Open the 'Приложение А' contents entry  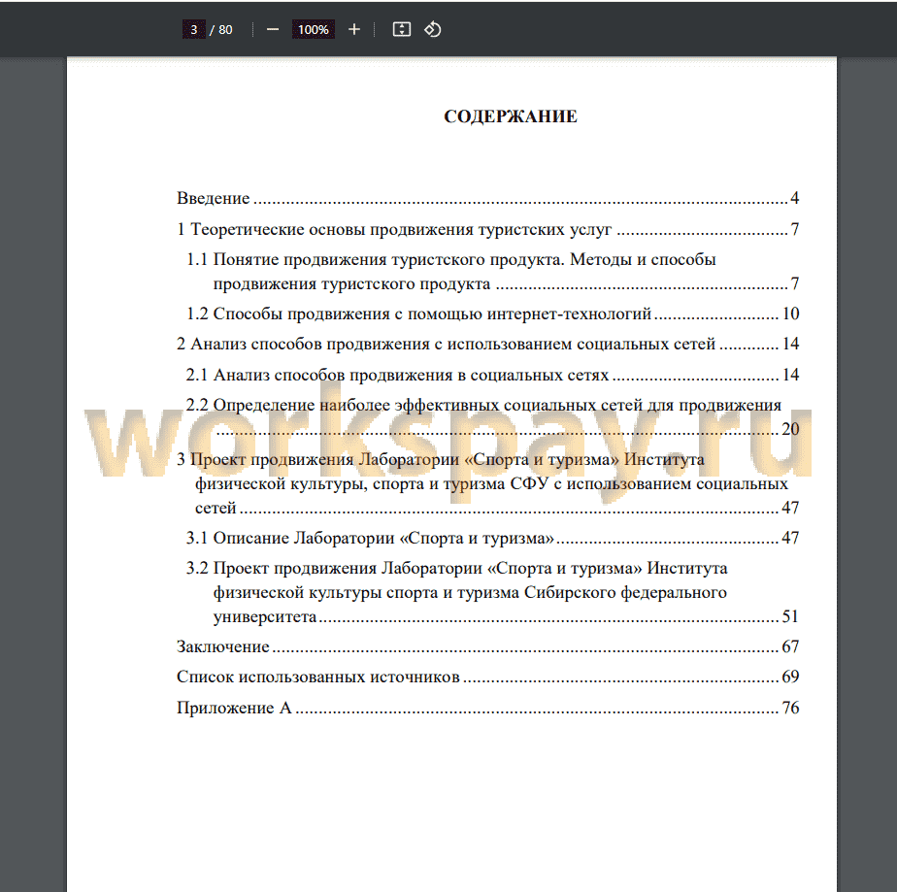pyautogui.click(x=487, y=708)
